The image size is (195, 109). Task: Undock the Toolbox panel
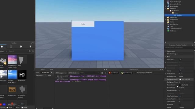pos(32,43)
